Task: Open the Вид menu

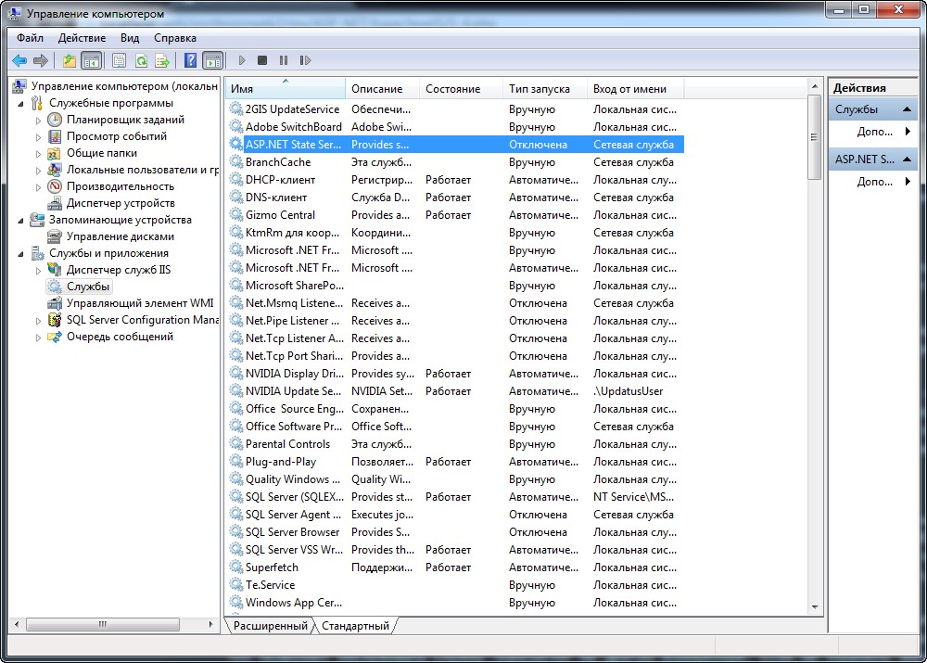Action: point(130,38)
